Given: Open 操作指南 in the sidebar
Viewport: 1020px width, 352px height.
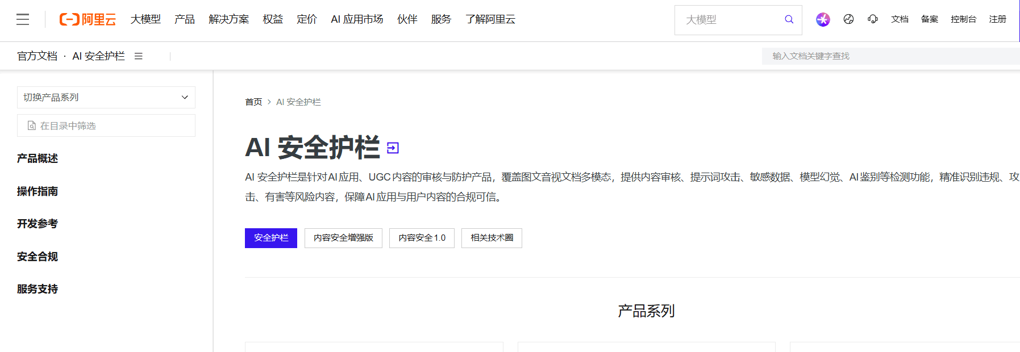Looking at the screenshot, I should 38,191.
